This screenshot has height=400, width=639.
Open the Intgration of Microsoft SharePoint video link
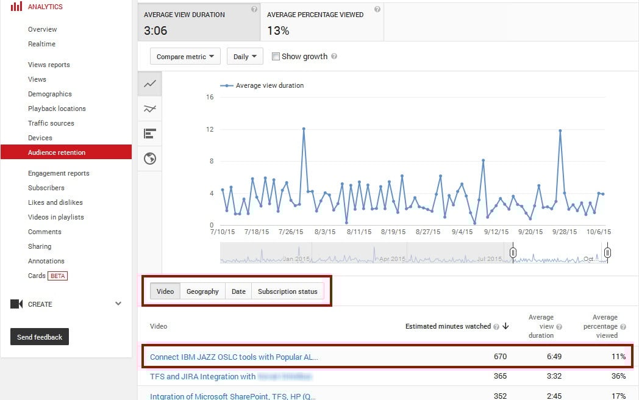tap(233, 396)
